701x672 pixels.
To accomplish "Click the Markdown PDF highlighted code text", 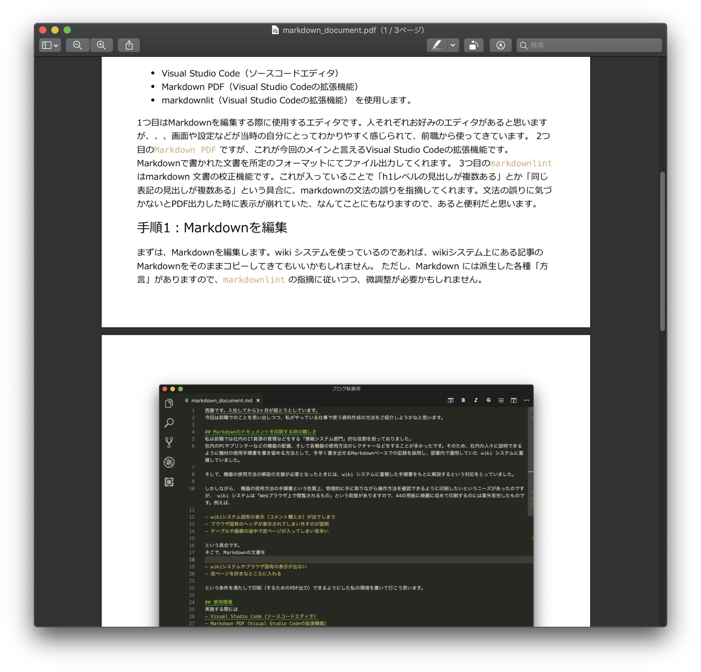I will (x=185, y=150).
